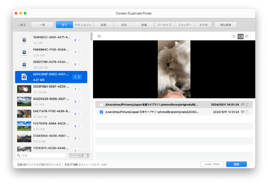Open the selection rules icon above preview

tap(99, 36)
